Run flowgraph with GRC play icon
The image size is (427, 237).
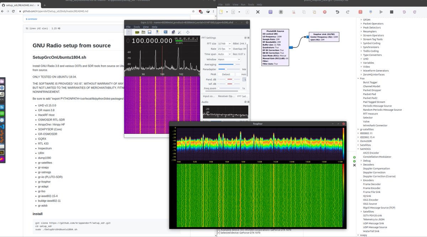click(x=381, y=12)
